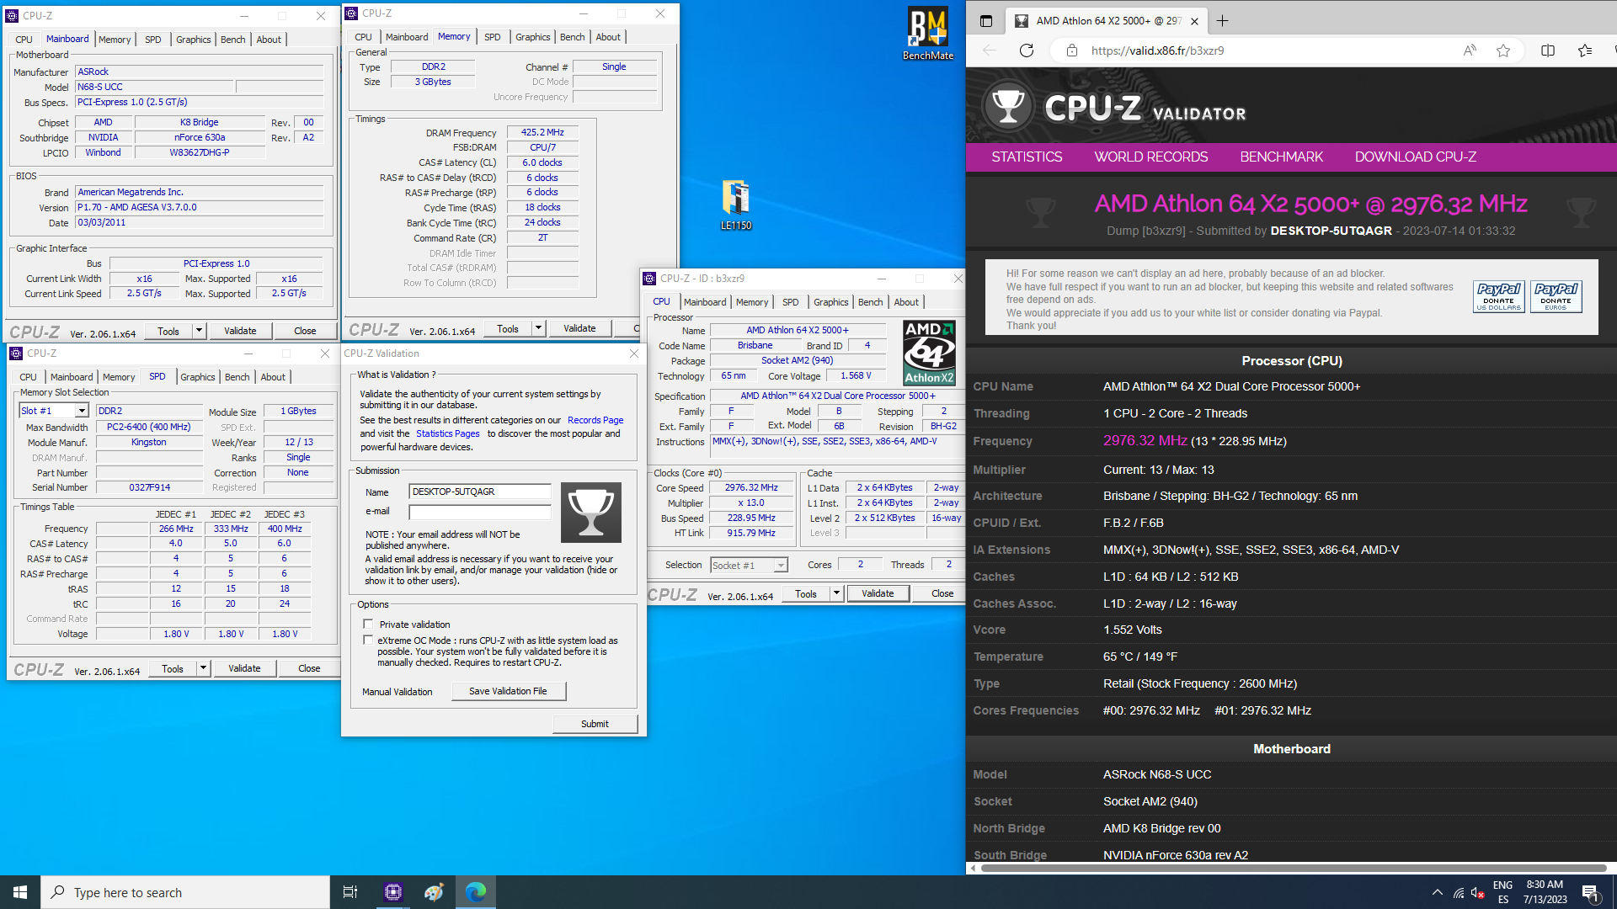Image resolution: width=1617 pixels, height=909 pixels.
Task: Open Windows Start menu
Action: coord(20,892)
